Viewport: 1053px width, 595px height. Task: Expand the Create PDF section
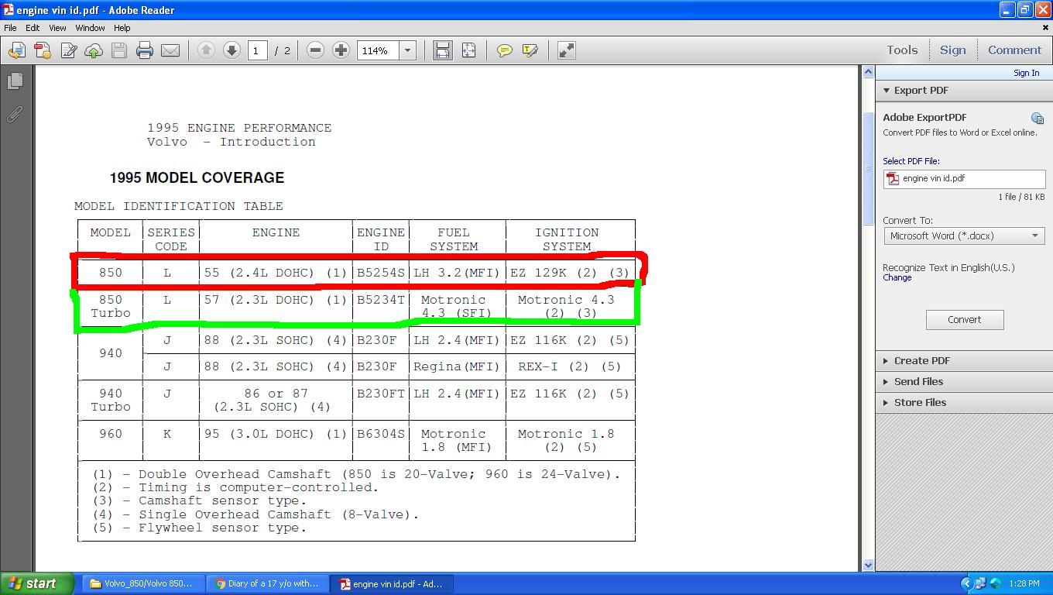click(x=921, y=361)
